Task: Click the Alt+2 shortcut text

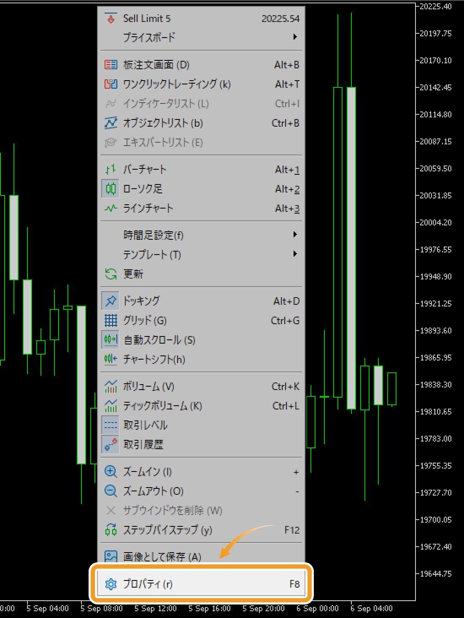Action: point(287,189)
